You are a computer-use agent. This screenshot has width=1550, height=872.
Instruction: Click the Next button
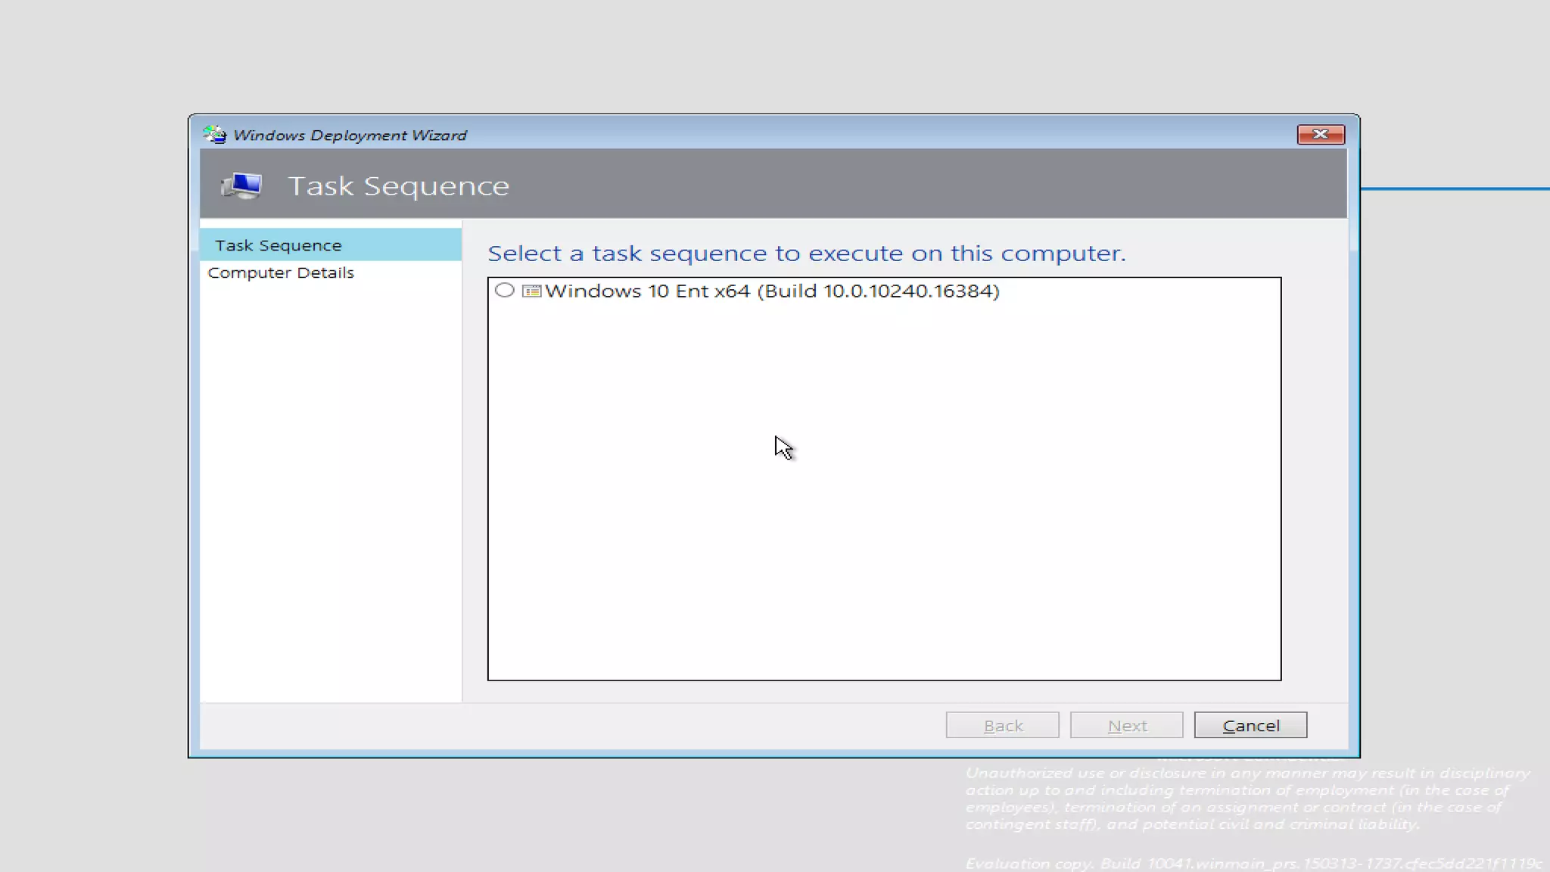tap(1127, 725)
